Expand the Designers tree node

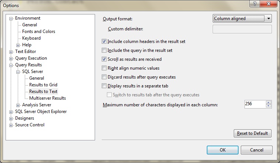11,118
